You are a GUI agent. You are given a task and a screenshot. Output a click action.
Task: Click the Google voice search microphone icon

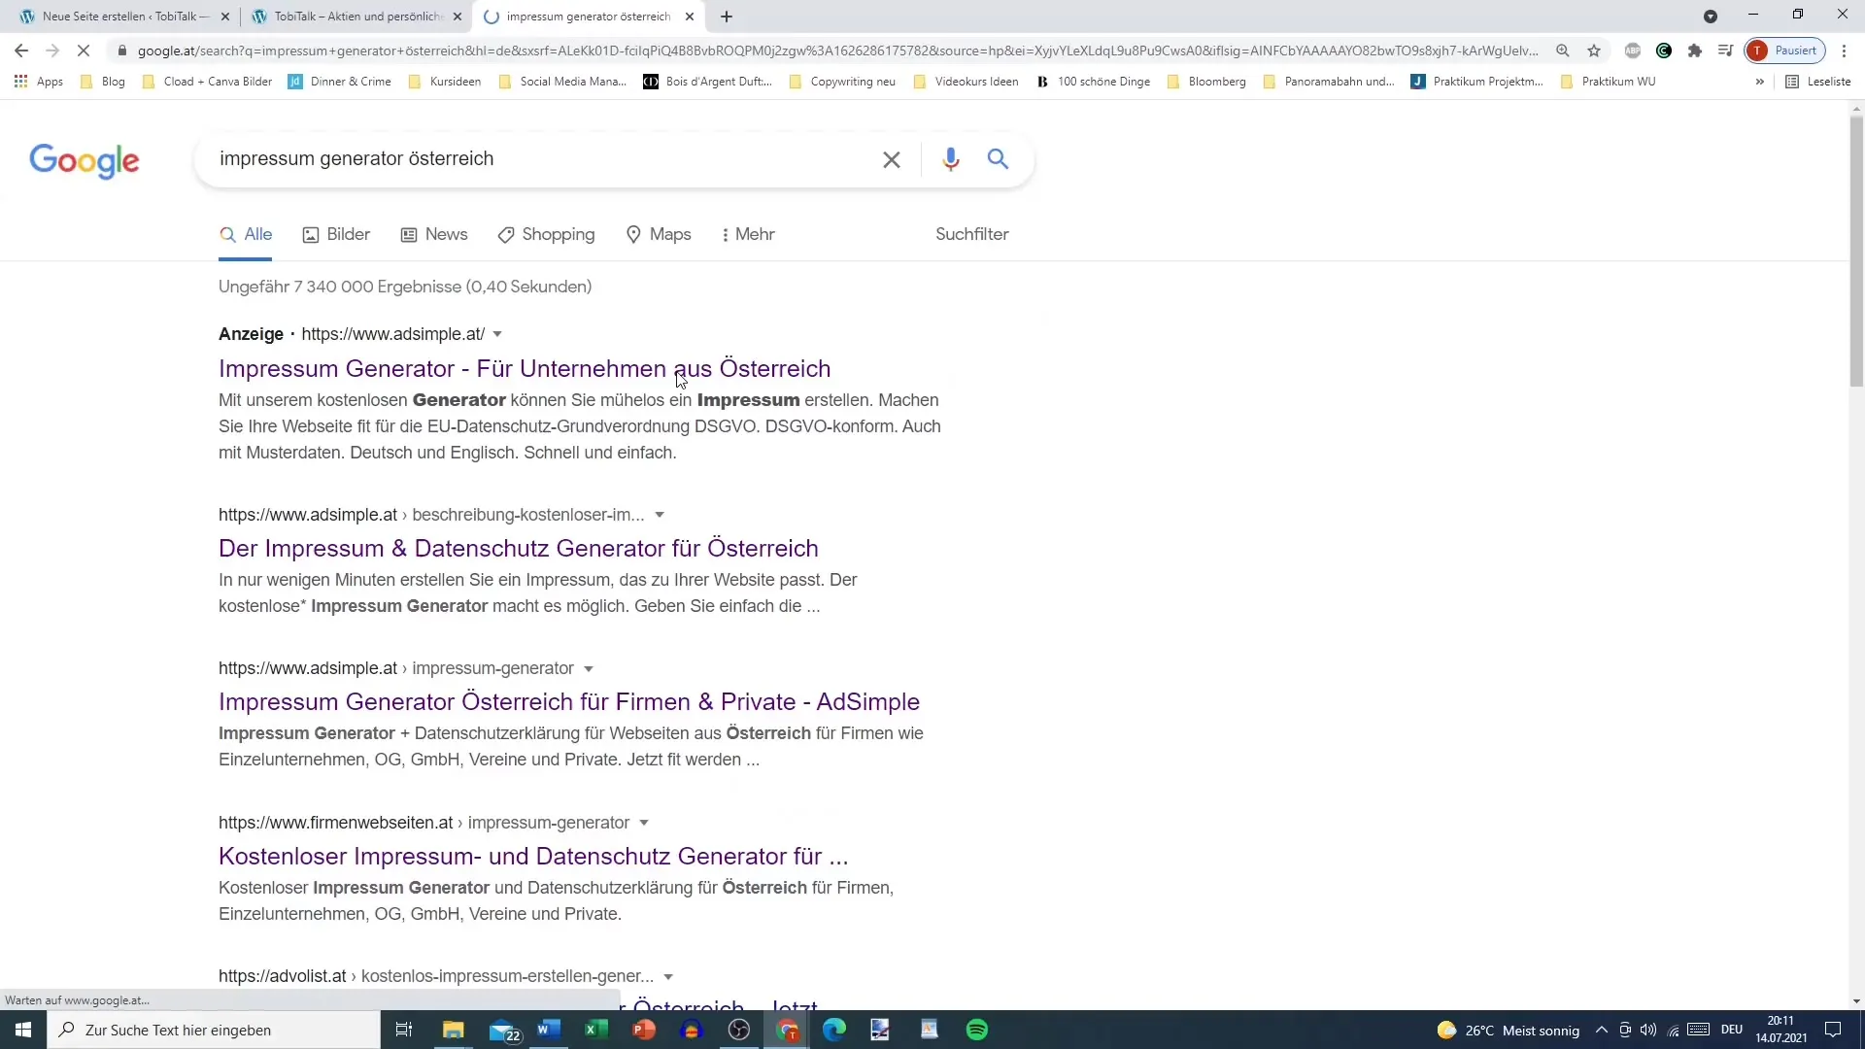tap(949, 159)
